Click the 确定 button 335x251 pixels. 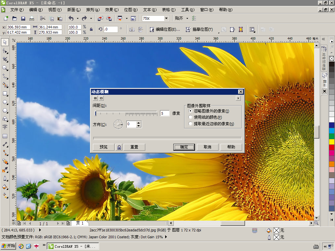click(184, 147)
